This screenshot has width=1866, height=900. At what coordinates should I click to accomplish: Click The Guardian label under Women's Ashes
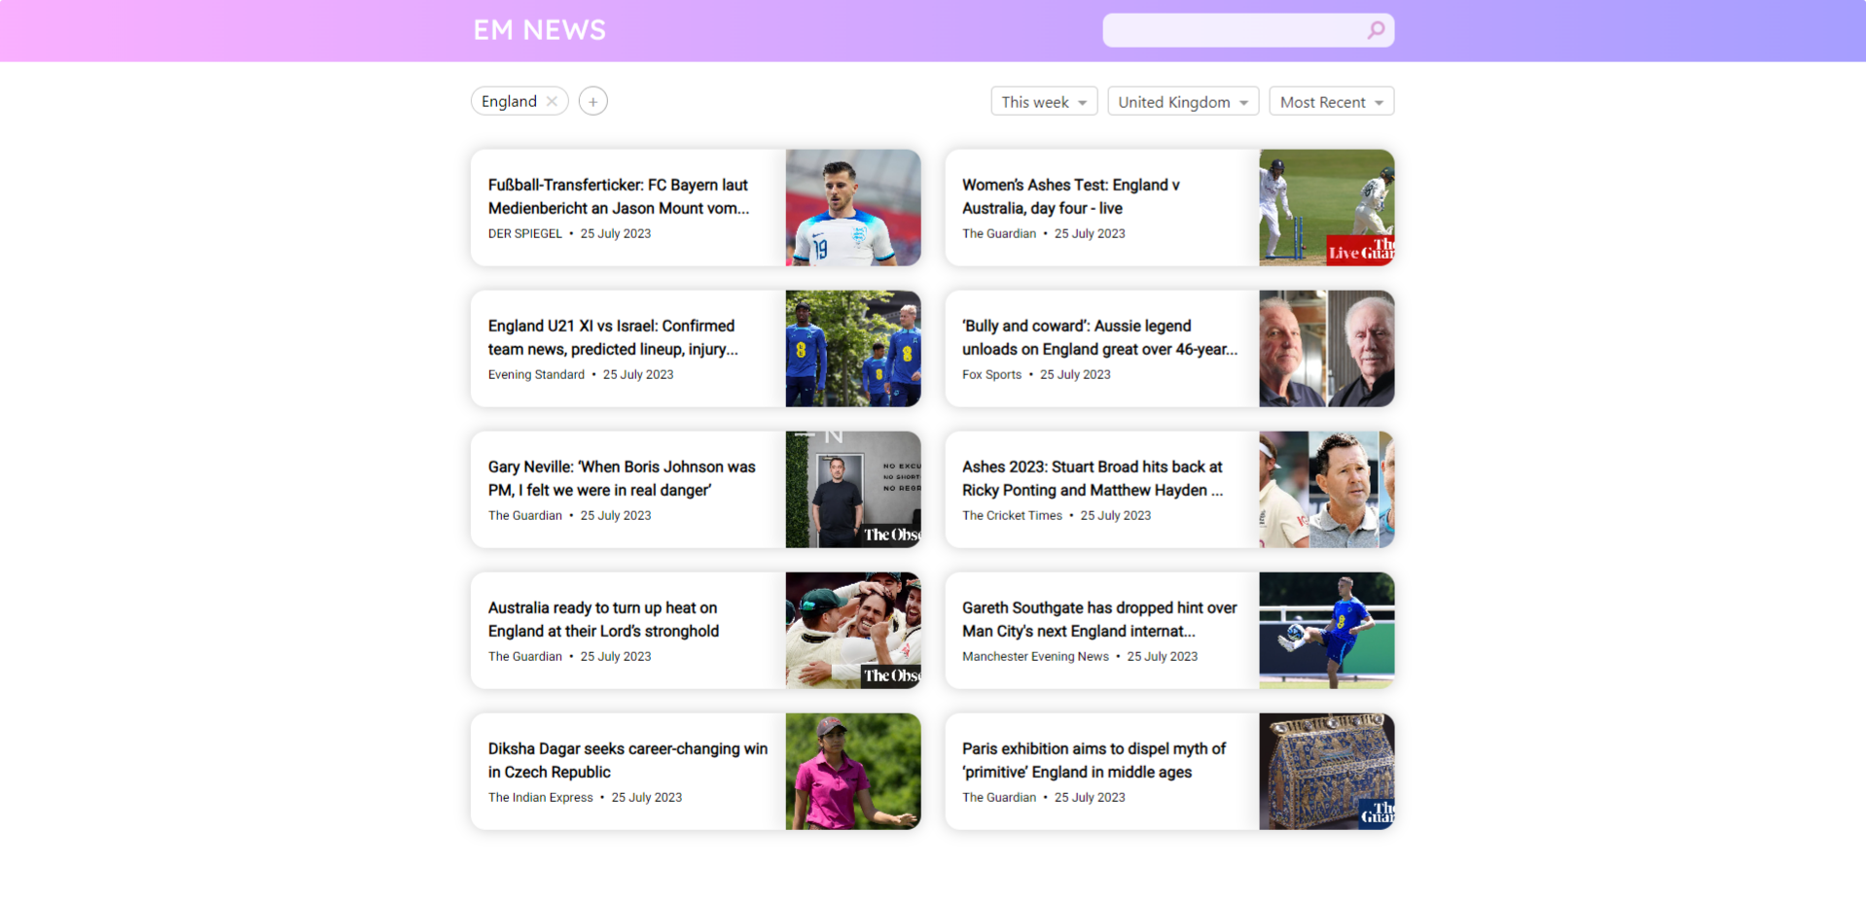pyautogui.click(x=999, y=233)
